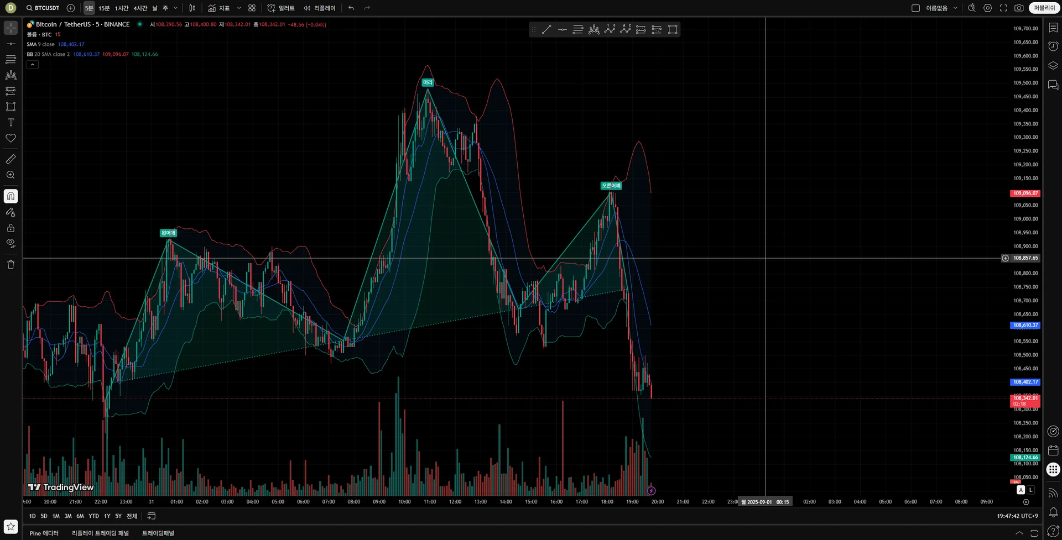Open the chat panel in right sidebar

[x=1053, y=85]
